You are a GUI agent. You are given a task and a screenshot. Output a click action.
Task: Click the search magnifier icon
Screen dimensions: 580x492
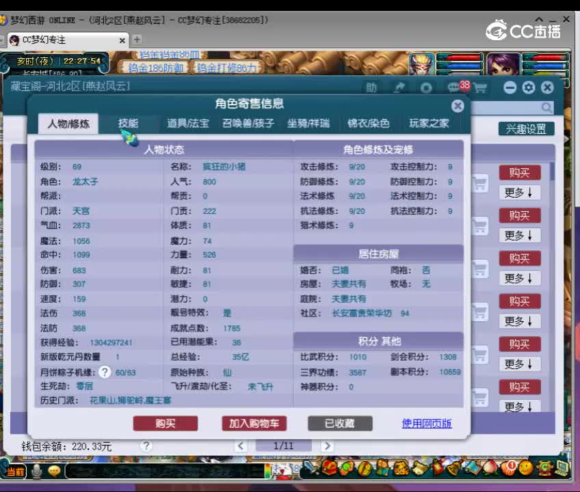tap(546, 107)
